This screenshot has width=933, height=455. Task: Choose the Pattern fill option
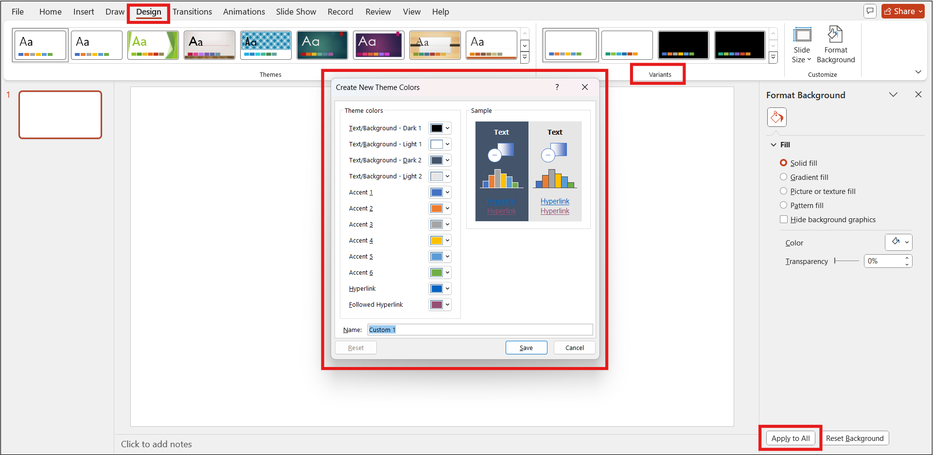783,205
